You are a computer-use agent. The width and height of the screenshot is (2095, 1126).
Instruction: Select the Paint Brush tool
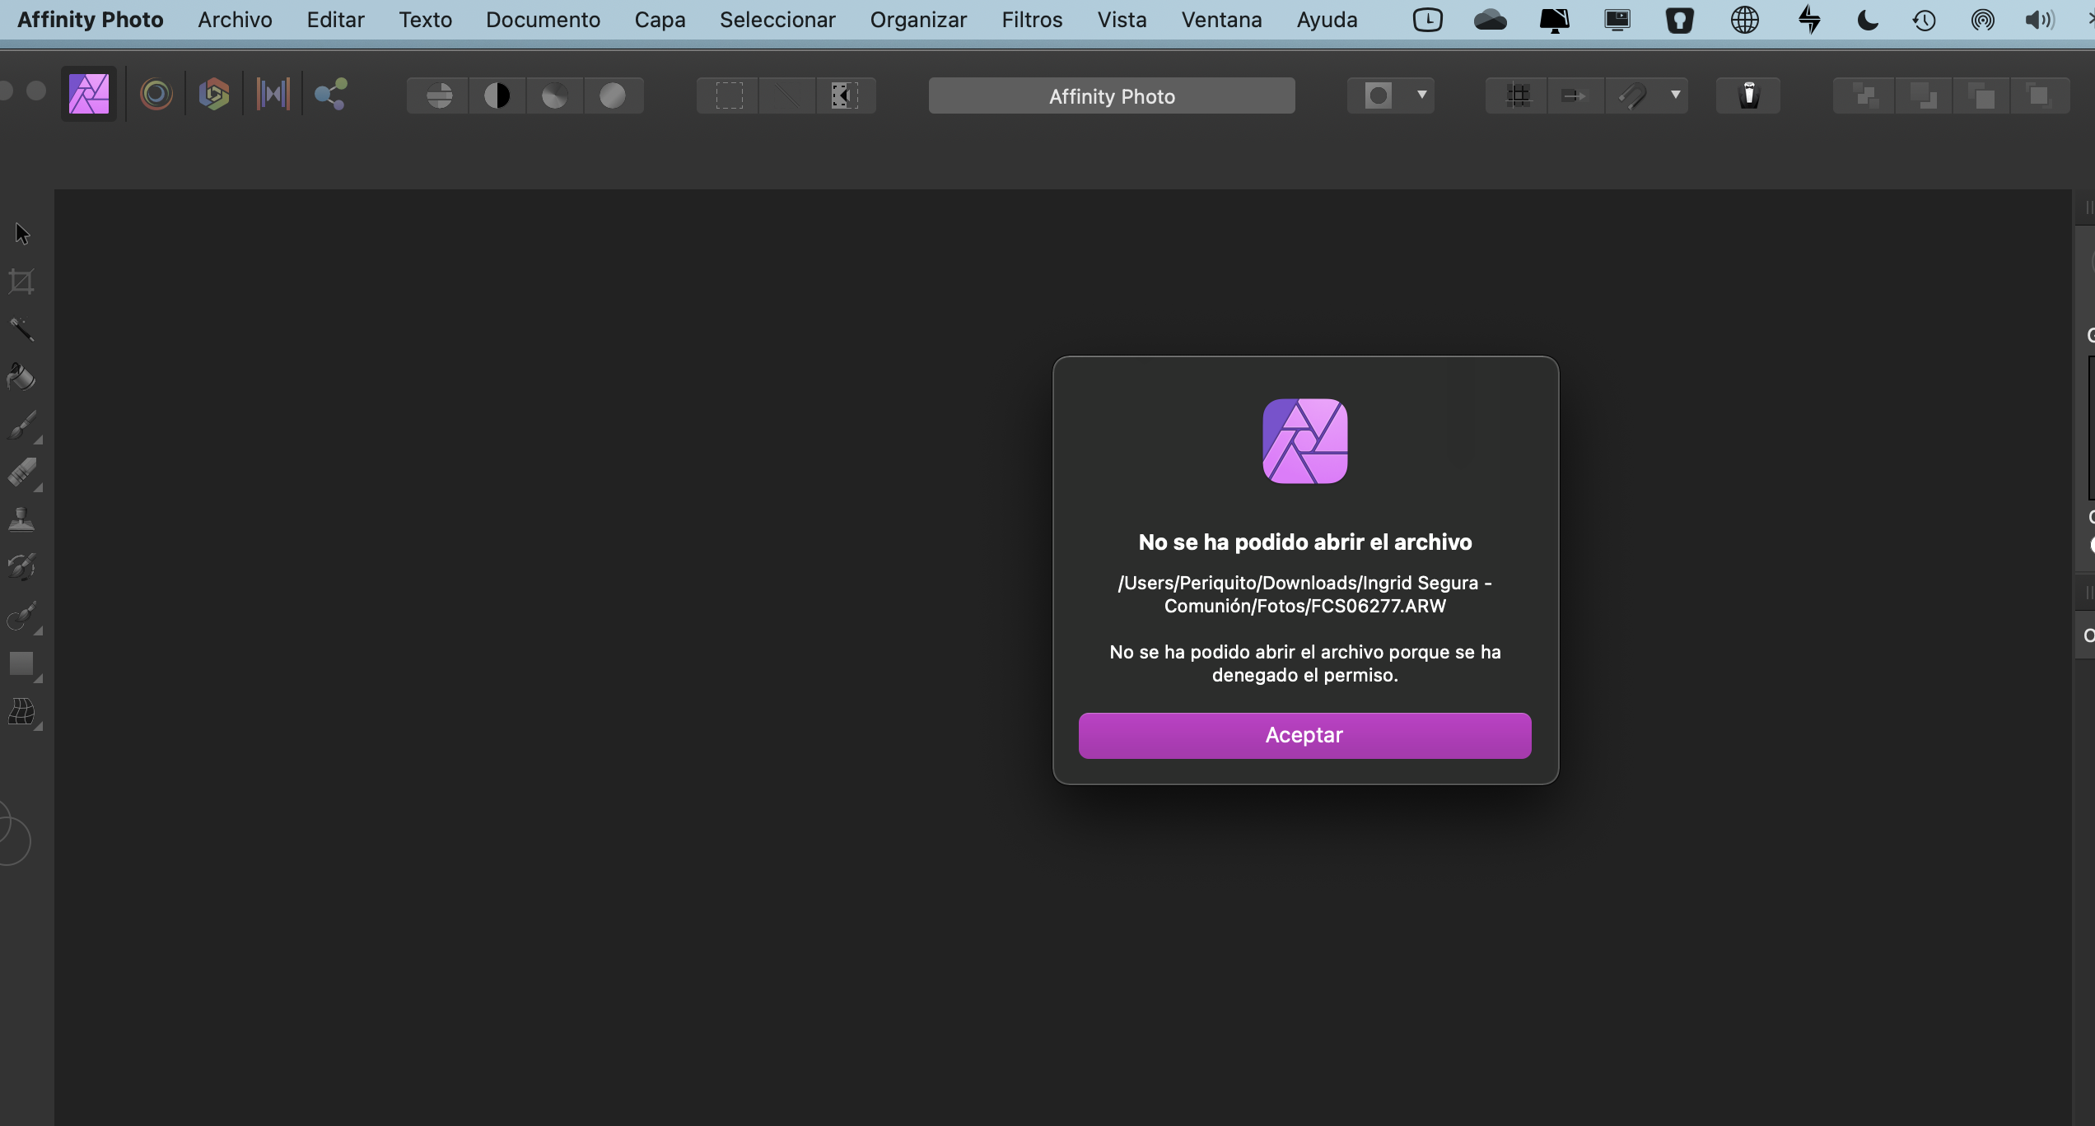tap(22, 426)
